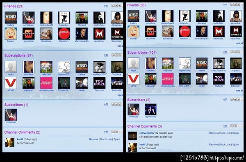Viewport: 246px width, 162px height.
Task: Move the Friends (23) module down with its arrow
Action: pyautogui.click(x=120, y=6)
